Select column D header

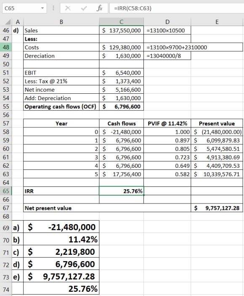167,22
